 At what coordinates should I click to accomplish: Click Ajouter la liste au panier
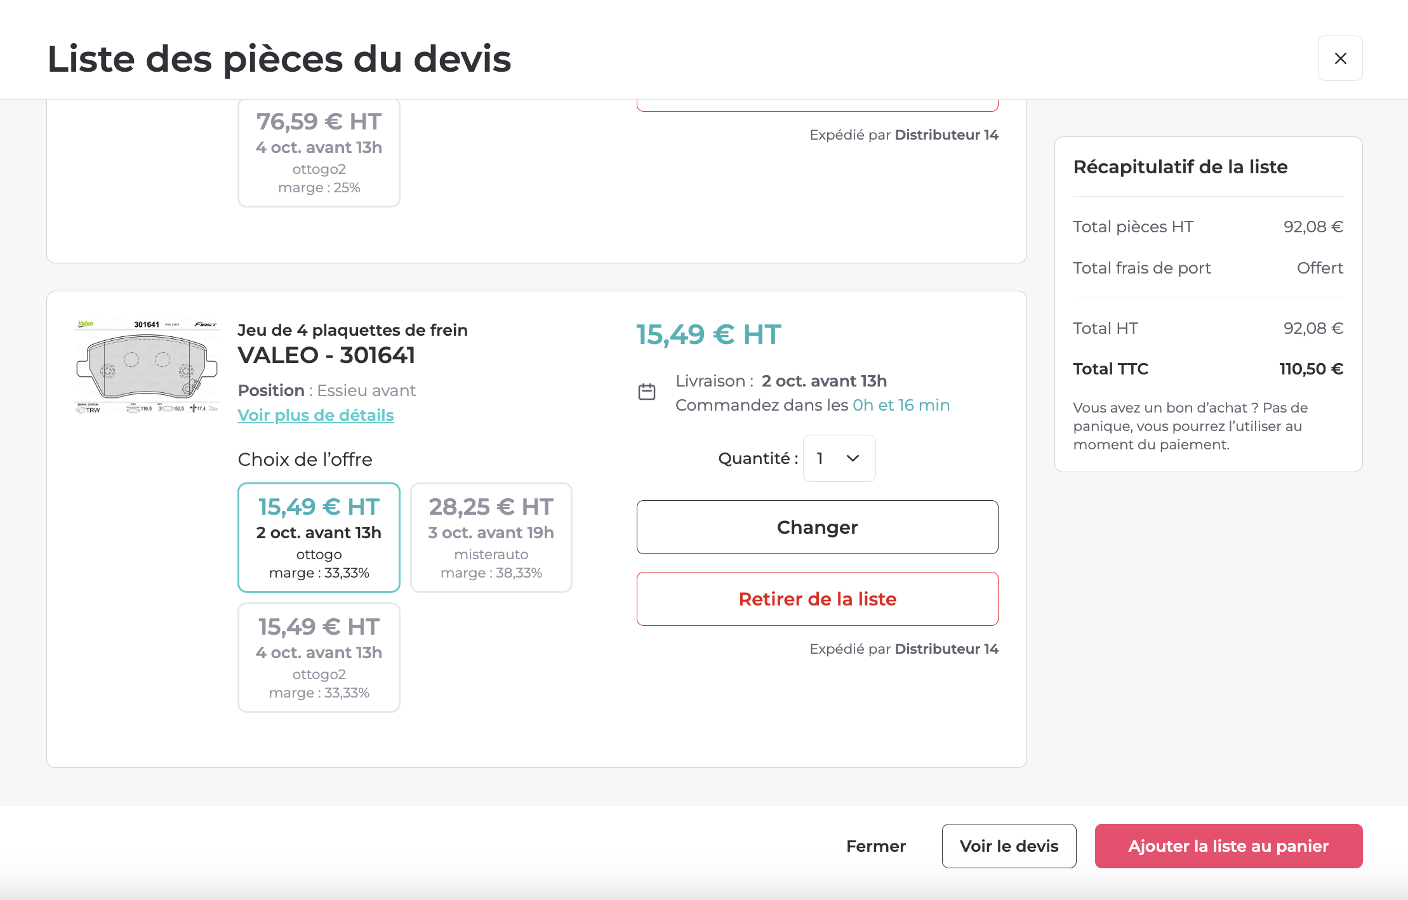click(1228, 846)
